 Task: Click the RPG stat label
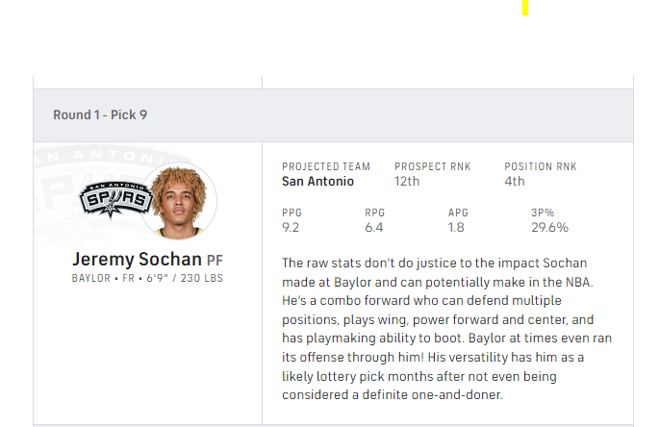point(375,213)
